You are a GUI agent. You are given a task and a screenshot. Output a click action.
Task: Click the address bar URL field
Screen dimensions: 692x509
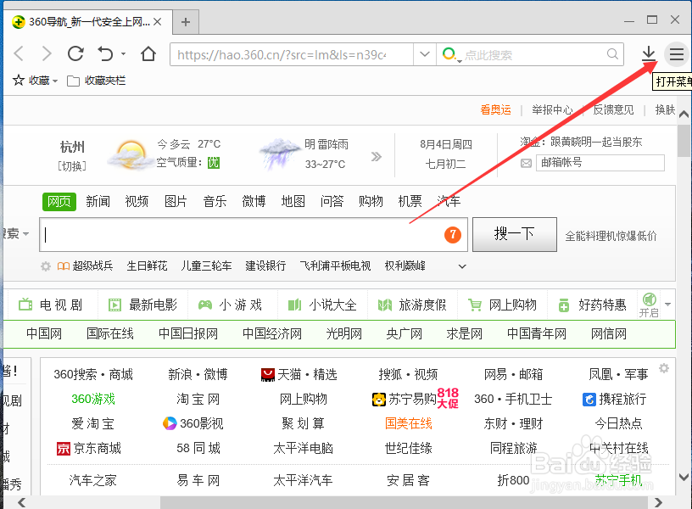click(x=292, y=54)
